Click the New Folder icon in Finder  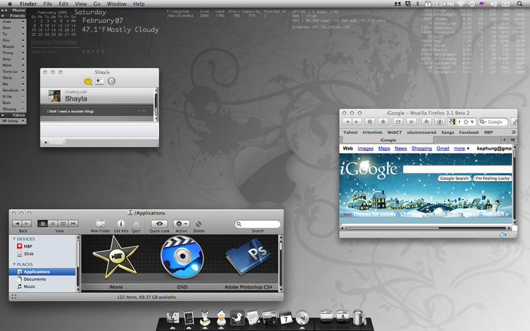[101, 224]
